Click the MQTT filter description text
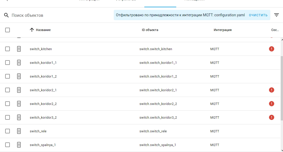283x152 pixels. coord(180,15)
